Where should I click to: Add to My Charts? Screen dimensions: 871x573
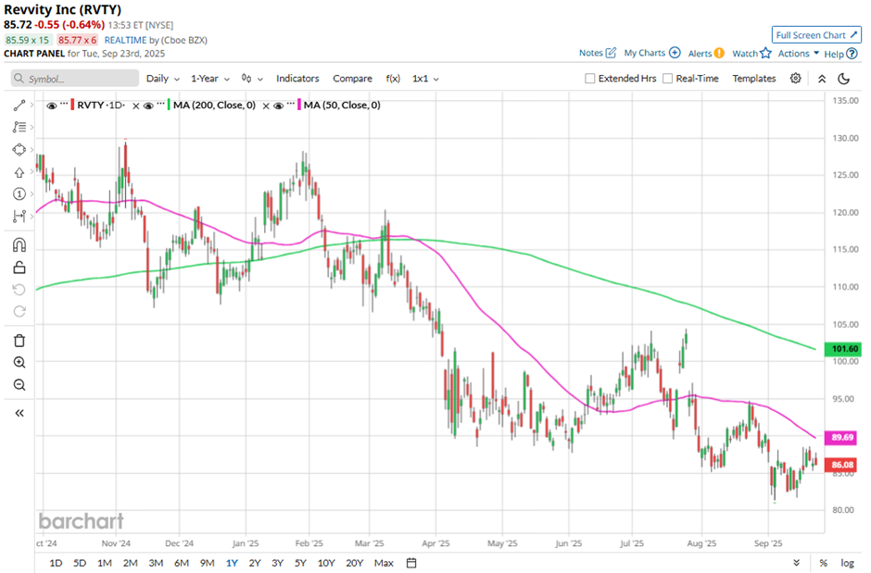652,53
